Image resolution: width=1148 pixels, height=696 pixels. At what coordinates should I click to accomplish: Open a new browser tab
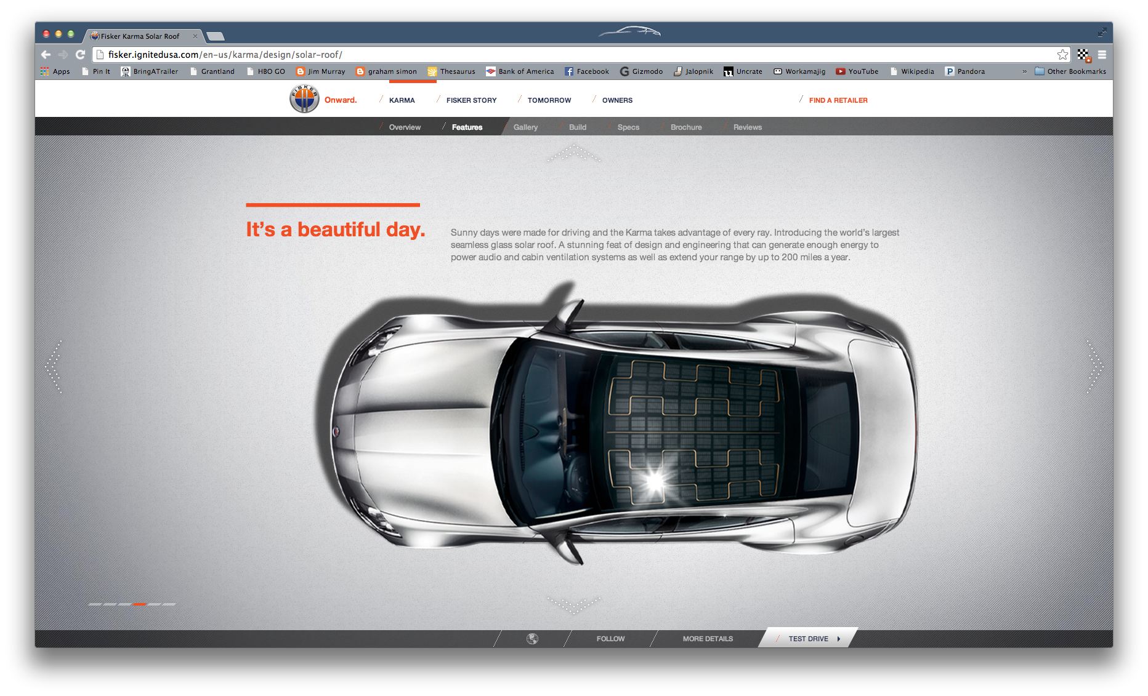pos(215,36)
